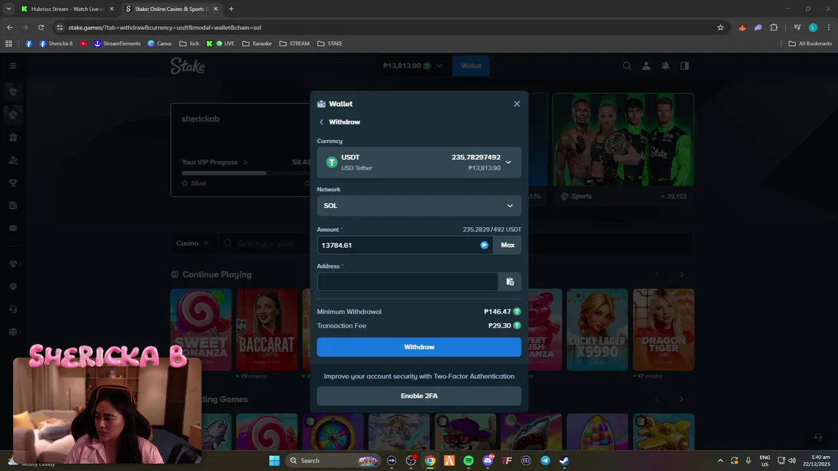Open the header balance currency dropdown

coord(412,65)
